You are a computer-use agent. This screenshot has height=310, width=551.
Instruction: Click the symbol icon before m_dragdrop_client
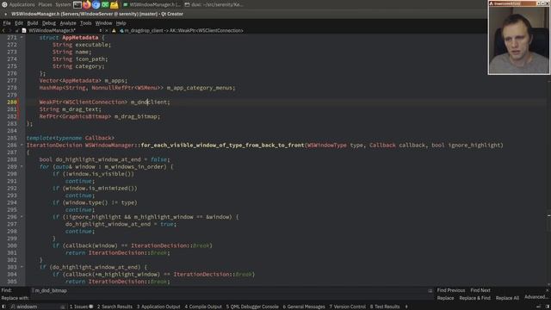tap(121, 31)
